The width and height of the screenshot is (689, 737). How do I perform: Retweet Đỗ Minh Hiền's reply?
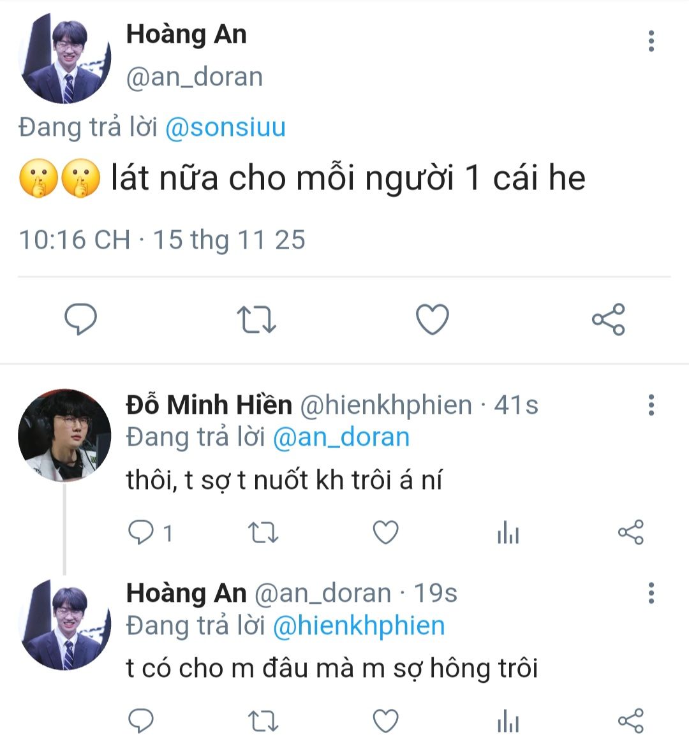[x=263, y=532]
